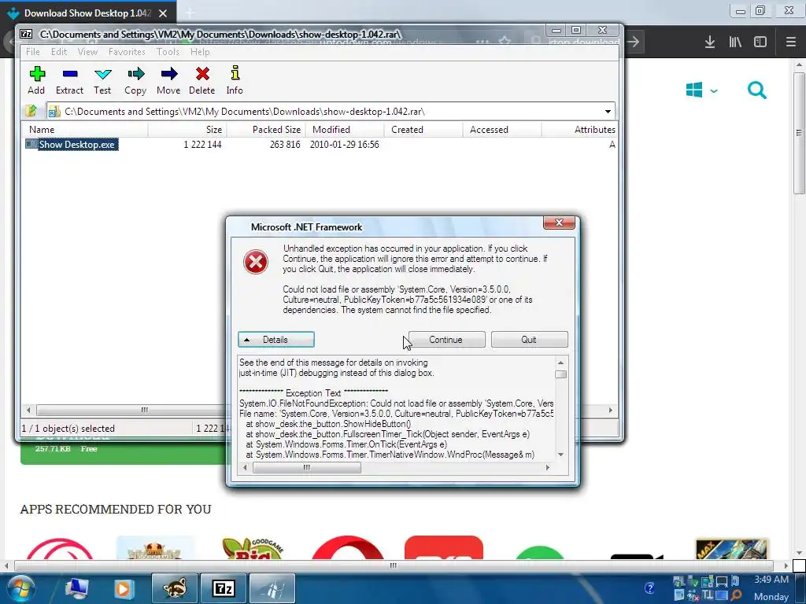Click the help question mark tray icon

coord(649,588)
